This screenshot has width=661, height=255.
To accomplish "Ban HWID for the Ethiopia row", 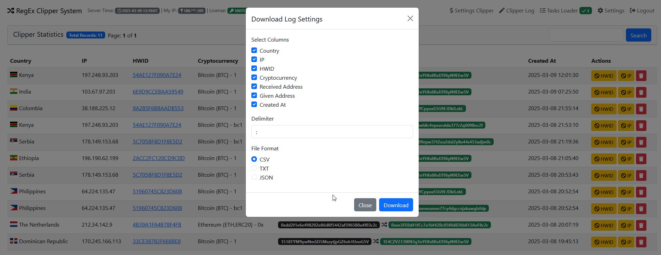I will click(x=603, y=159).
